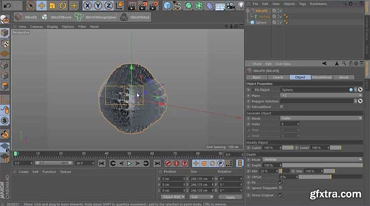
Task: Open the Cameras viewport menu
Action: point(36,27)
